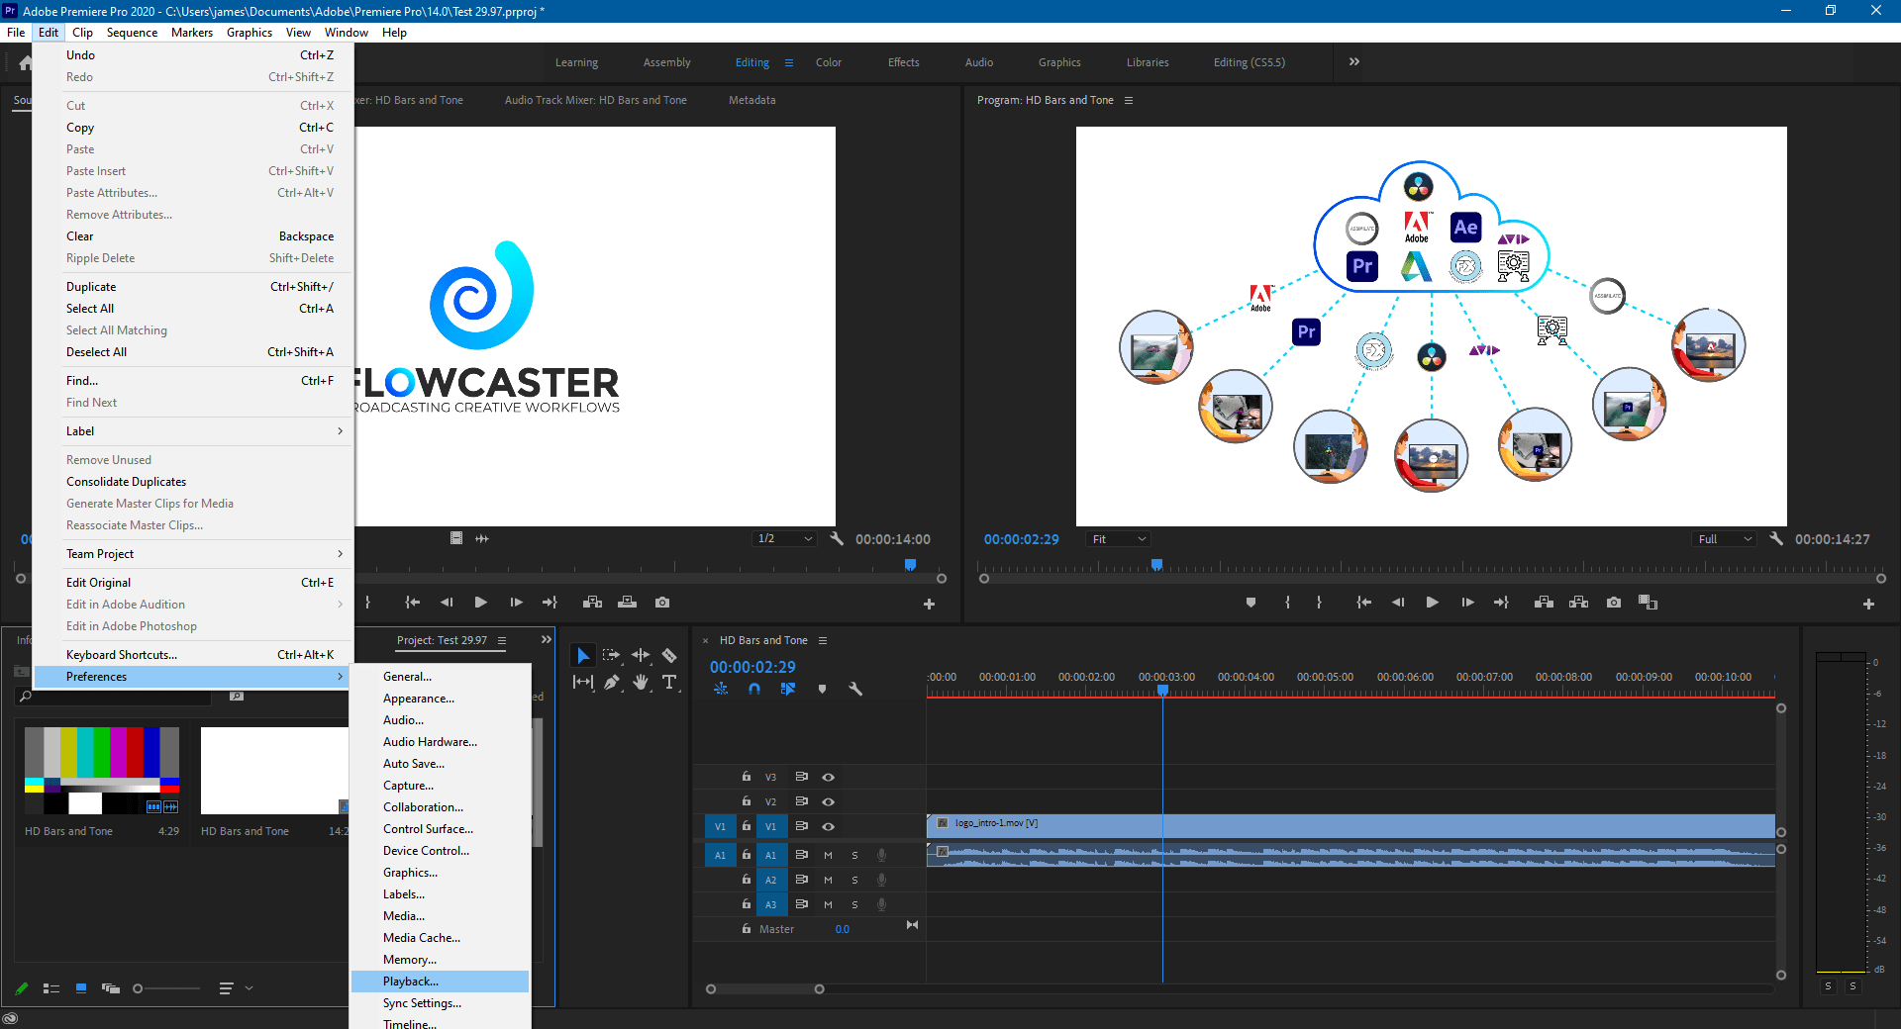Screen dimensions: 1901x1029
Task: Show more workspaces chevron
Action: (x=1353, y=61)
